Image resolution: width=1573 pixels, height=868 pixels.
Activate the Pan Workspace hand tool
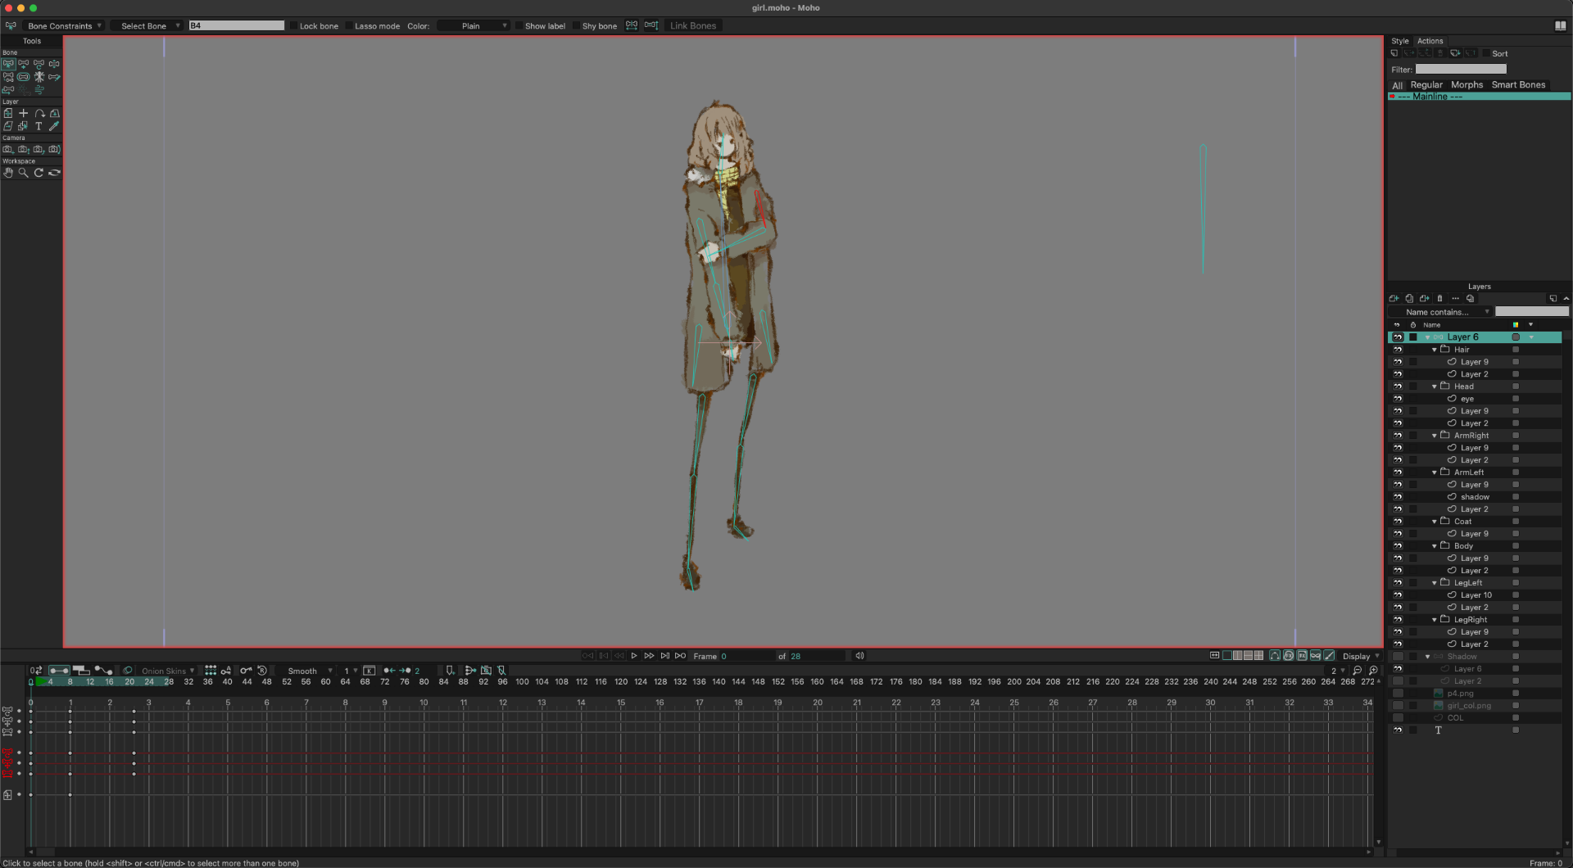coord(8,173)
